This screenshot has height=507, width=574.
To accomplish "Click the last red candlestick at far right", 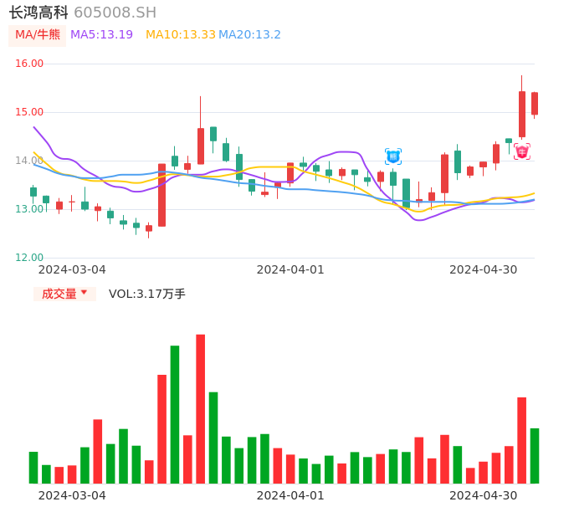I will pyautogui.click(x=535, y=103).
